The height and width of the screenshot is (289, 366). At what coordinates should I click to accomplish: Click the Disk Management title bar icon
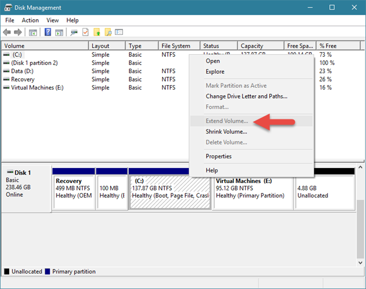click(x=8, y=7)
